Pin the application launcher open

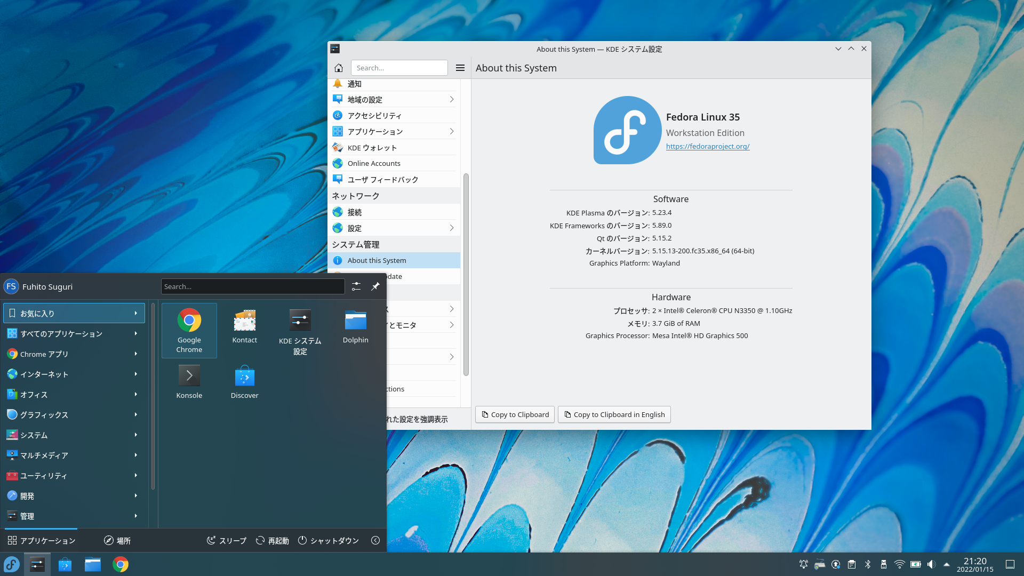pyautogui.click(x=375, y=286)
